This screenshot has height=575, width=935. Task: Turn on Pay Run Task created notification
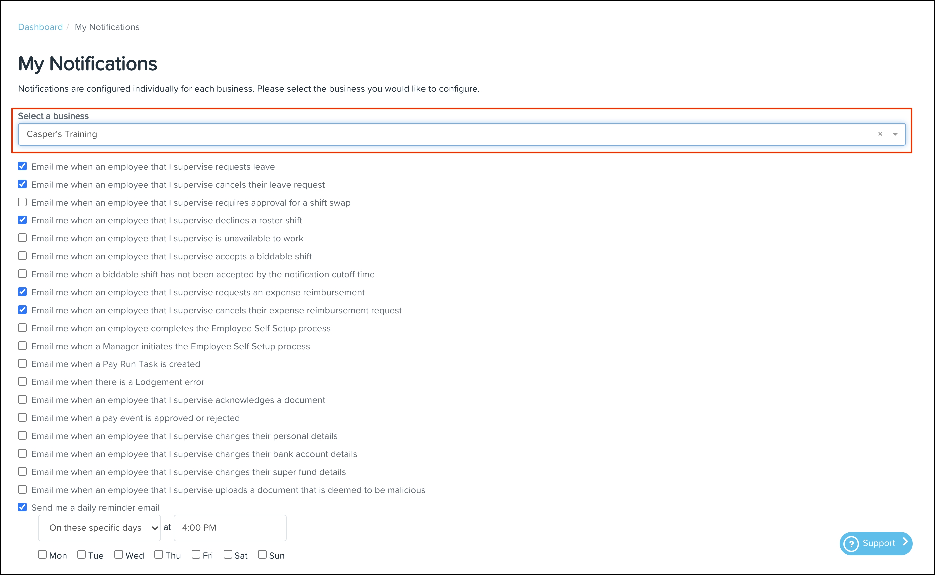(22, 363)
